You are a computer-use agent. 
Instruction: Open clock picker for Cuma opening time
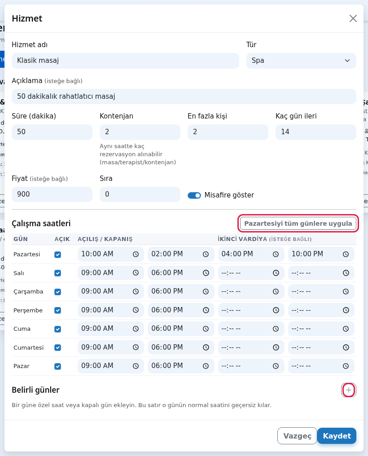click(136, 329)
